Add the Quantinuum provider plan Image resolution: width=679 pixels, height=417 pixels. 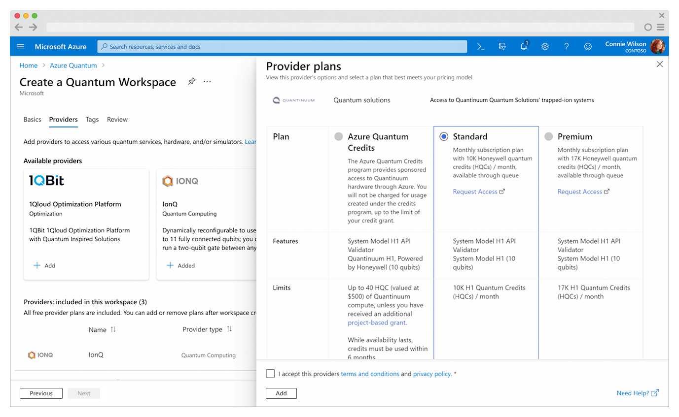tap(281, 393)
